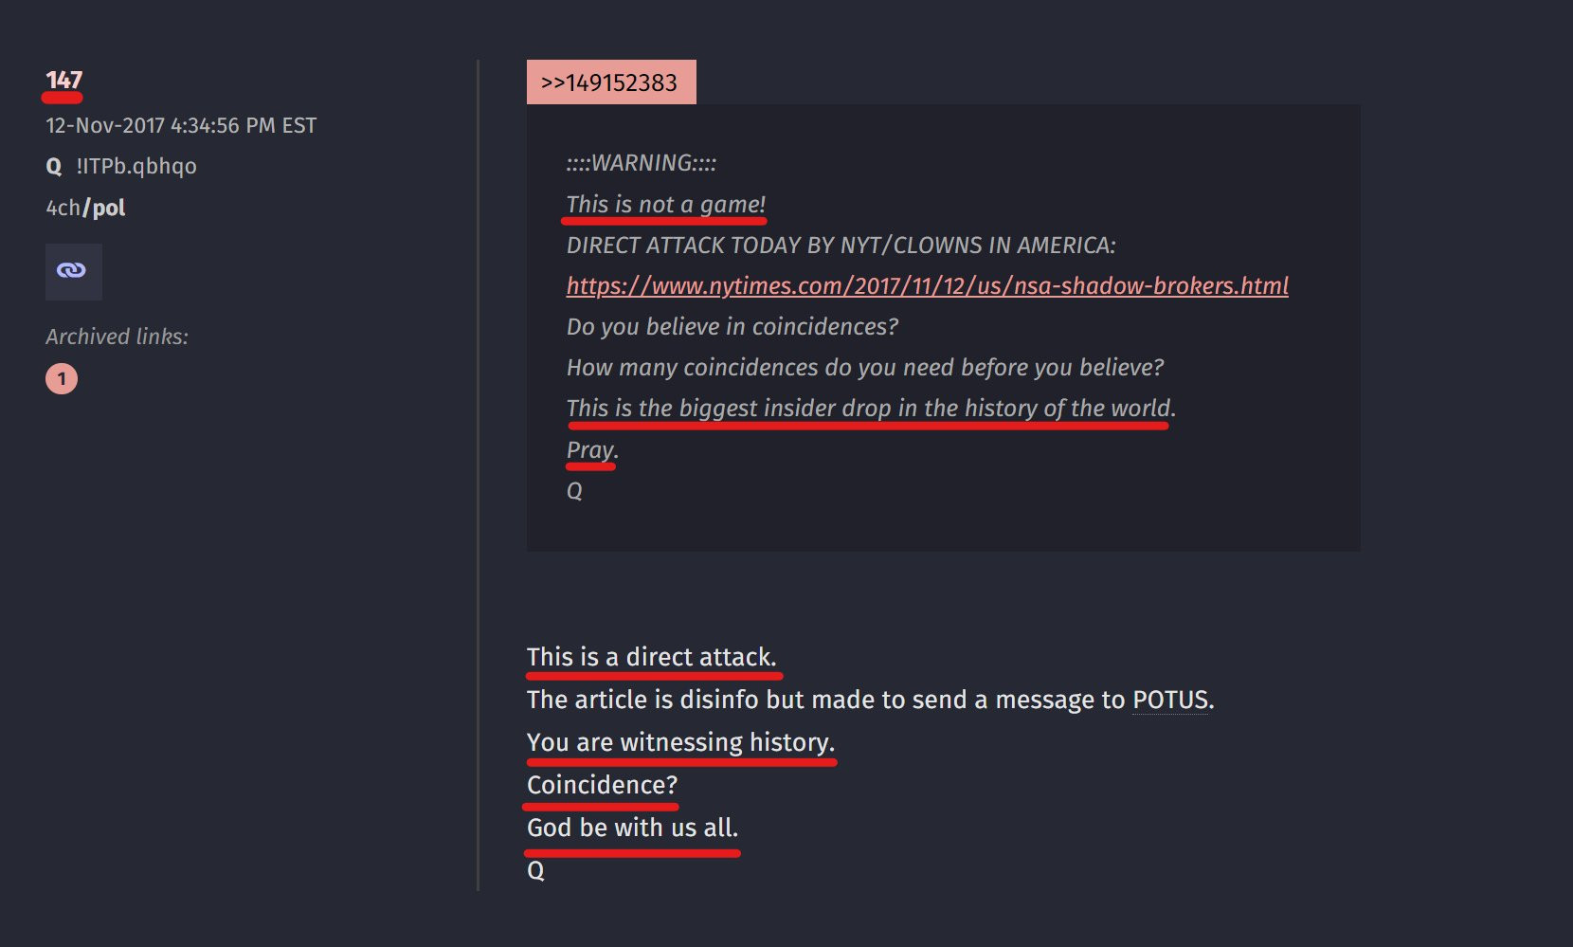Viewport: 1573px width, 947px height.
Task: Click the chain link permalink icon
Action: [x=73, y=271]
